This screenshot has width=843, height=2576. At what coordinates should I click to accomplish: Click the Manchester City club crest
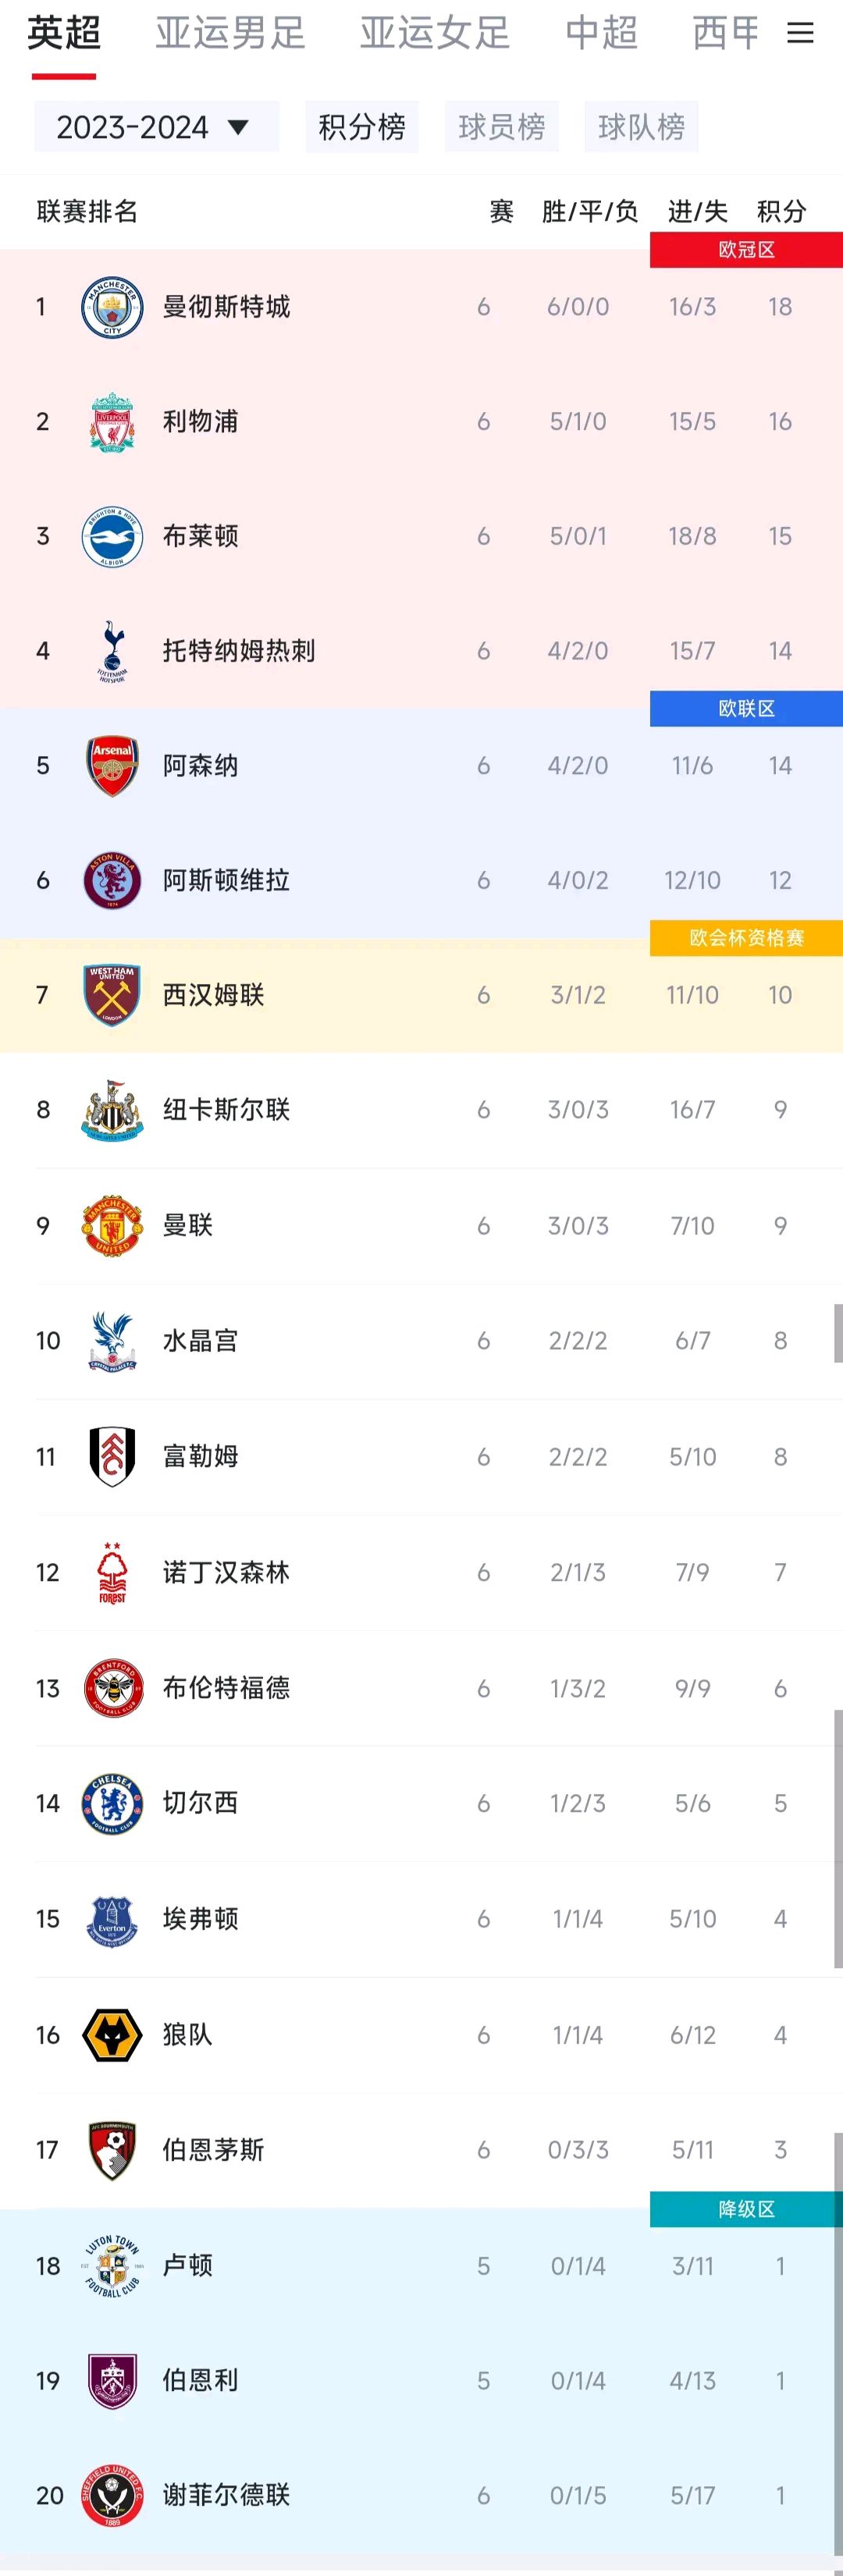tap(112, 307)
